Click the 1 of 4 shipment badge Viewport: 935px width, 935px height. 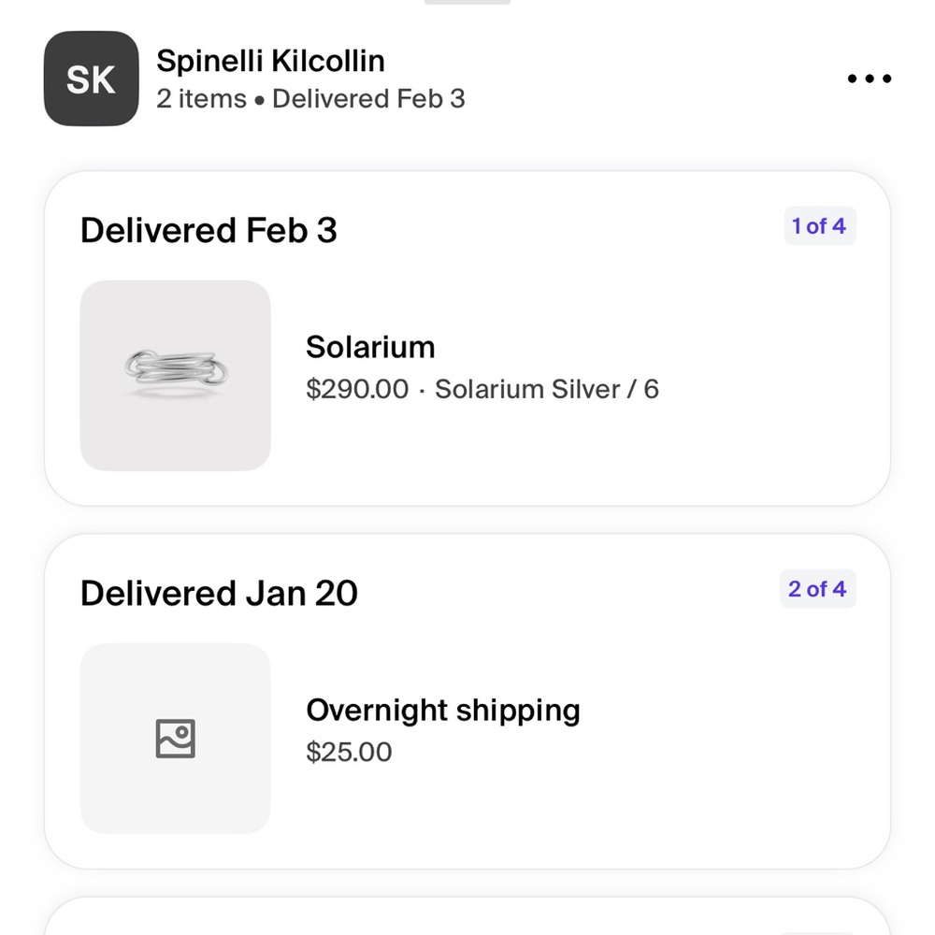pos(820,226)
